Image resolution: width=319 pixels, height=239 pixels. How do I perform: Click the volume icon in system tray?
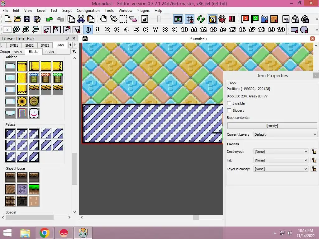point(290,233)
